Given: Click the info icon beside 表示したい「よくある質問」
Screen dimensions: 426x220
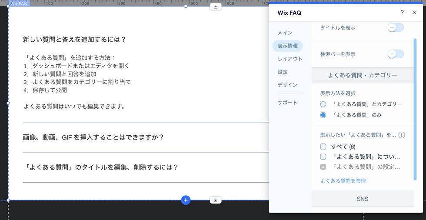Looking at the screenshot, I should (402, 135).
